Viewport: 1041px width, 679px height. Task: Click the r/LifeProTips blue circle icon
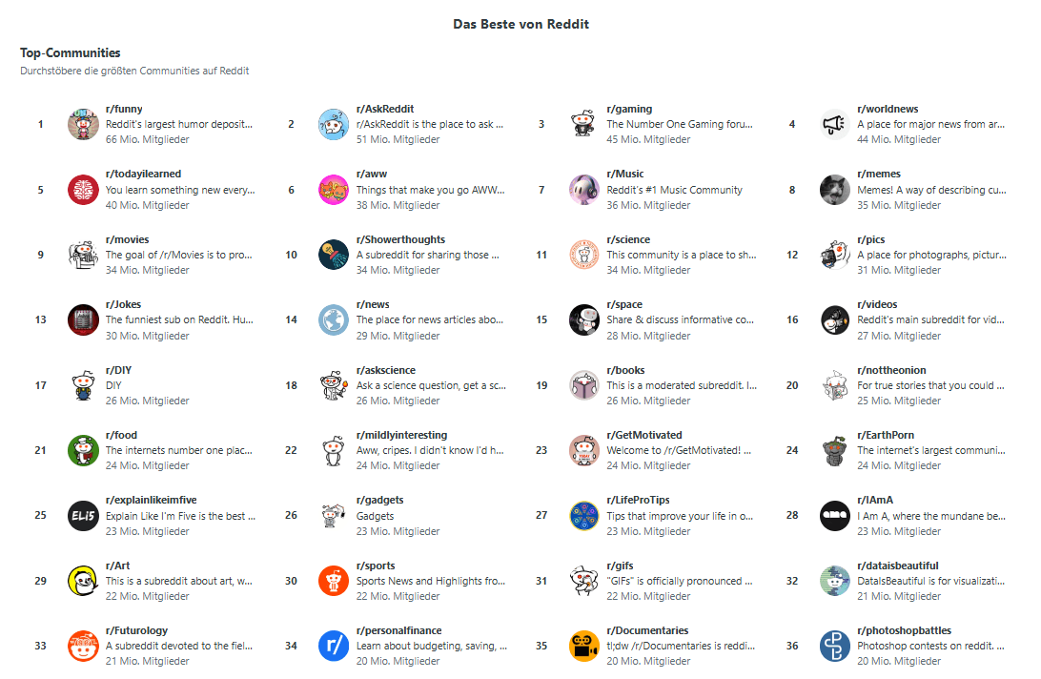pyautogui.click(x=584, y=516)
